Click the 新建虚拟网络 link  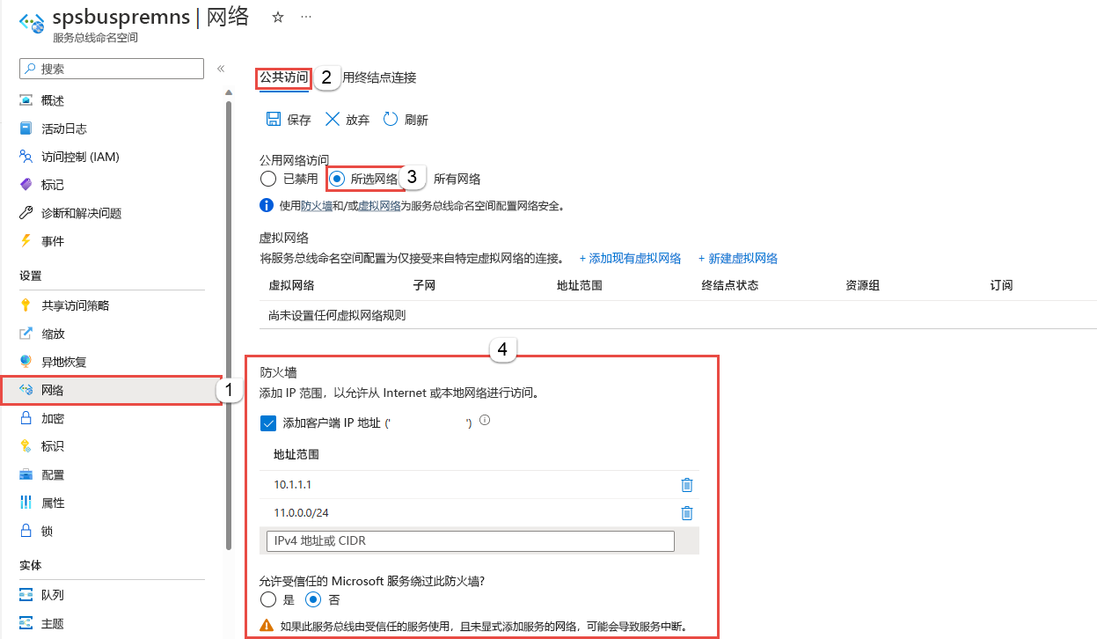click(x=738, y=259)
